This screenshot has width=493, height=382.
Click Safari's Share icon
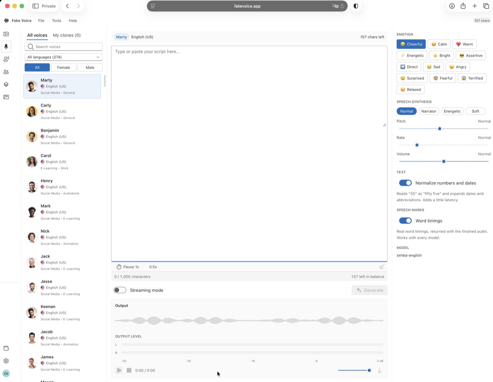click(463, 6)
